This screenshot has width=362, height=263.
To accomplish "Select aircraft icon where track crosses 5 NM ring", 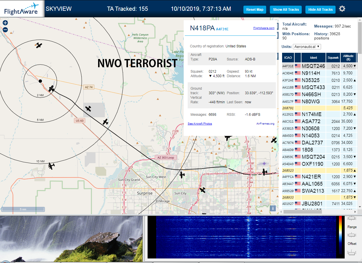I will coord(106,122).
